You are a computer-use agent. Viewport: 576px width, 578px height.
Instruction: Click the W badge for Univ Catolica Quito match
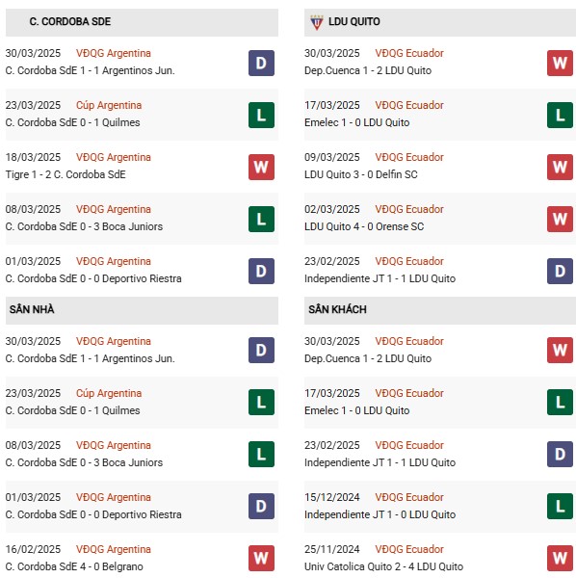point(560,558)
